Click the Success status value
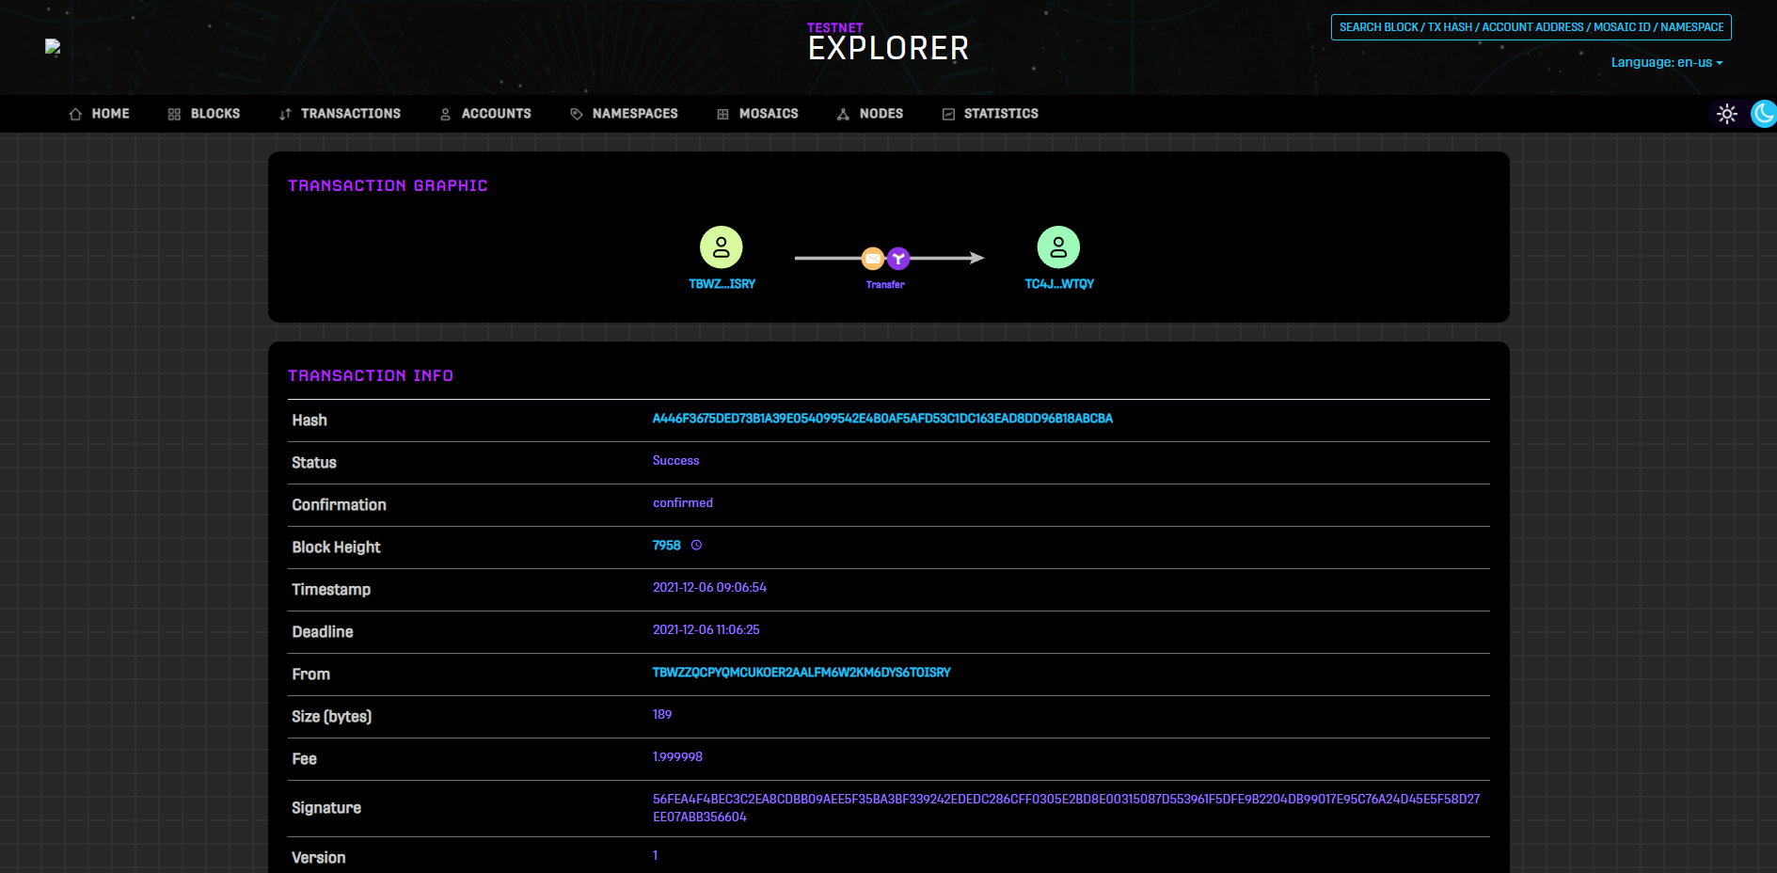Image resolution: width=1777 pixels, height=873 pixels. pyautogui.click(x=675, y=461)
